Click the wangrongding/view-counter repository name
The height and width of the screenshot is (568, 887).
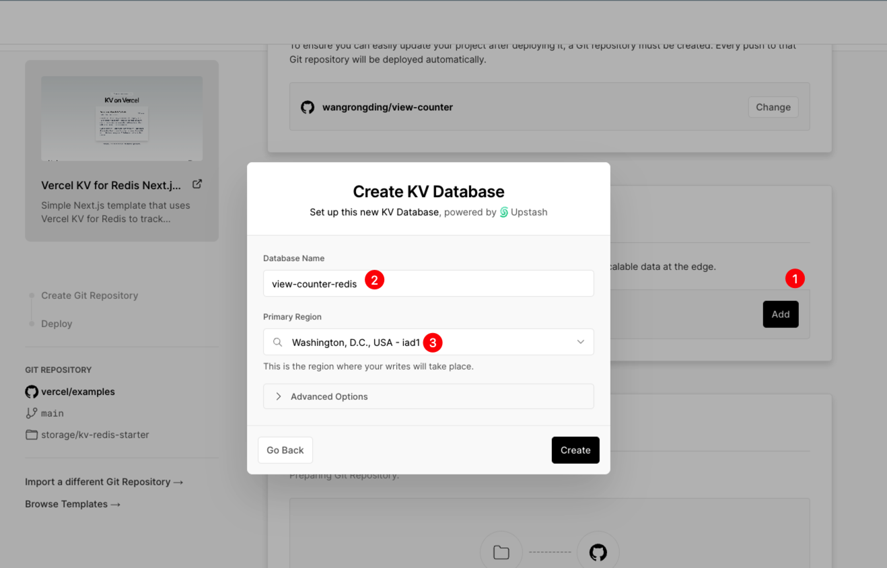tap(388, 107)
